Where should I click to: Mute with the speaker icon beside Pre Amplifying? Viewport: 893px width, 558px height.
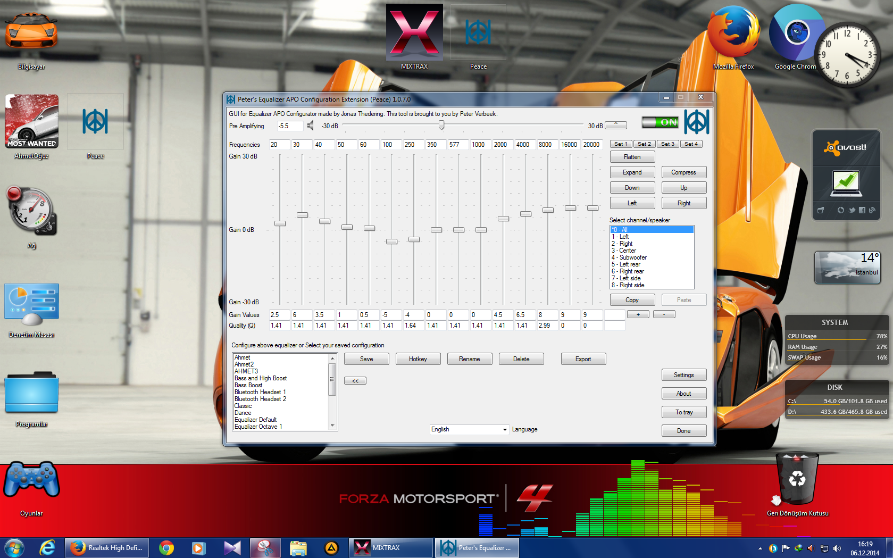(x=311, y=126)
